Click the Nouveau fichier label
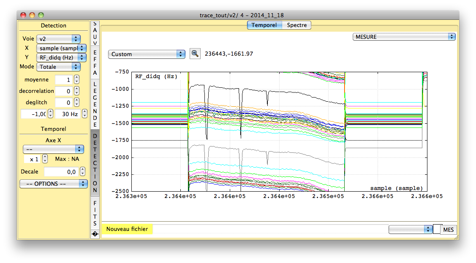Screen dimensions: 476x263 pos(127,229)
